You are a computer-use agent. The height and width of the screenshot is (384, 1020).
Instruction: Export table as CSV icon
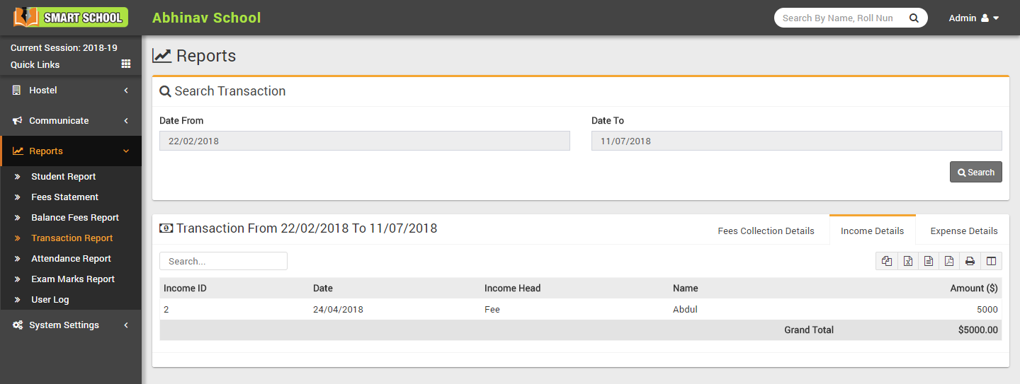pyautogui.click(x=929, y=261)
